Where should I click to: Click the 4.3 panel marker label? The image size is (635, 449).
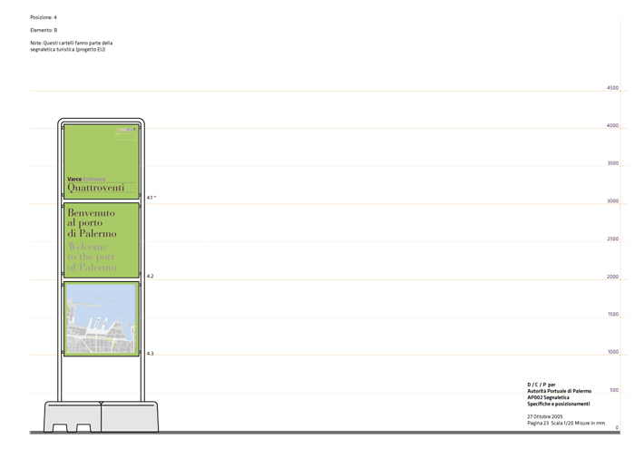tap(150, 354)
